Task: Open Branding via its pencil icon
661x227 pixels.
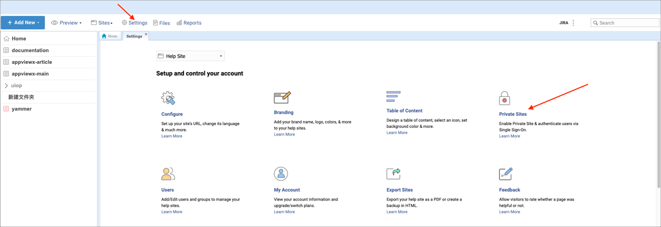Action: (282, 98)
